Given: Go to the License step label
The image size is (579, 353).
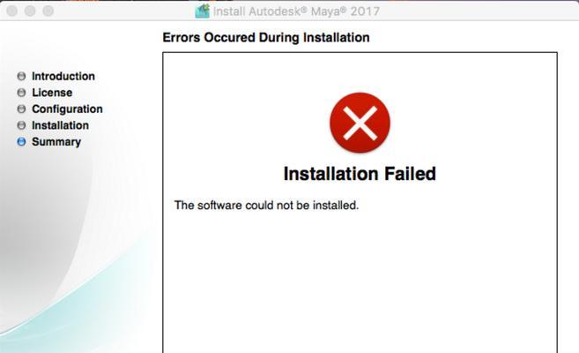Looking at the screenshot, I should pyautogui.click(x=52, y=93).
